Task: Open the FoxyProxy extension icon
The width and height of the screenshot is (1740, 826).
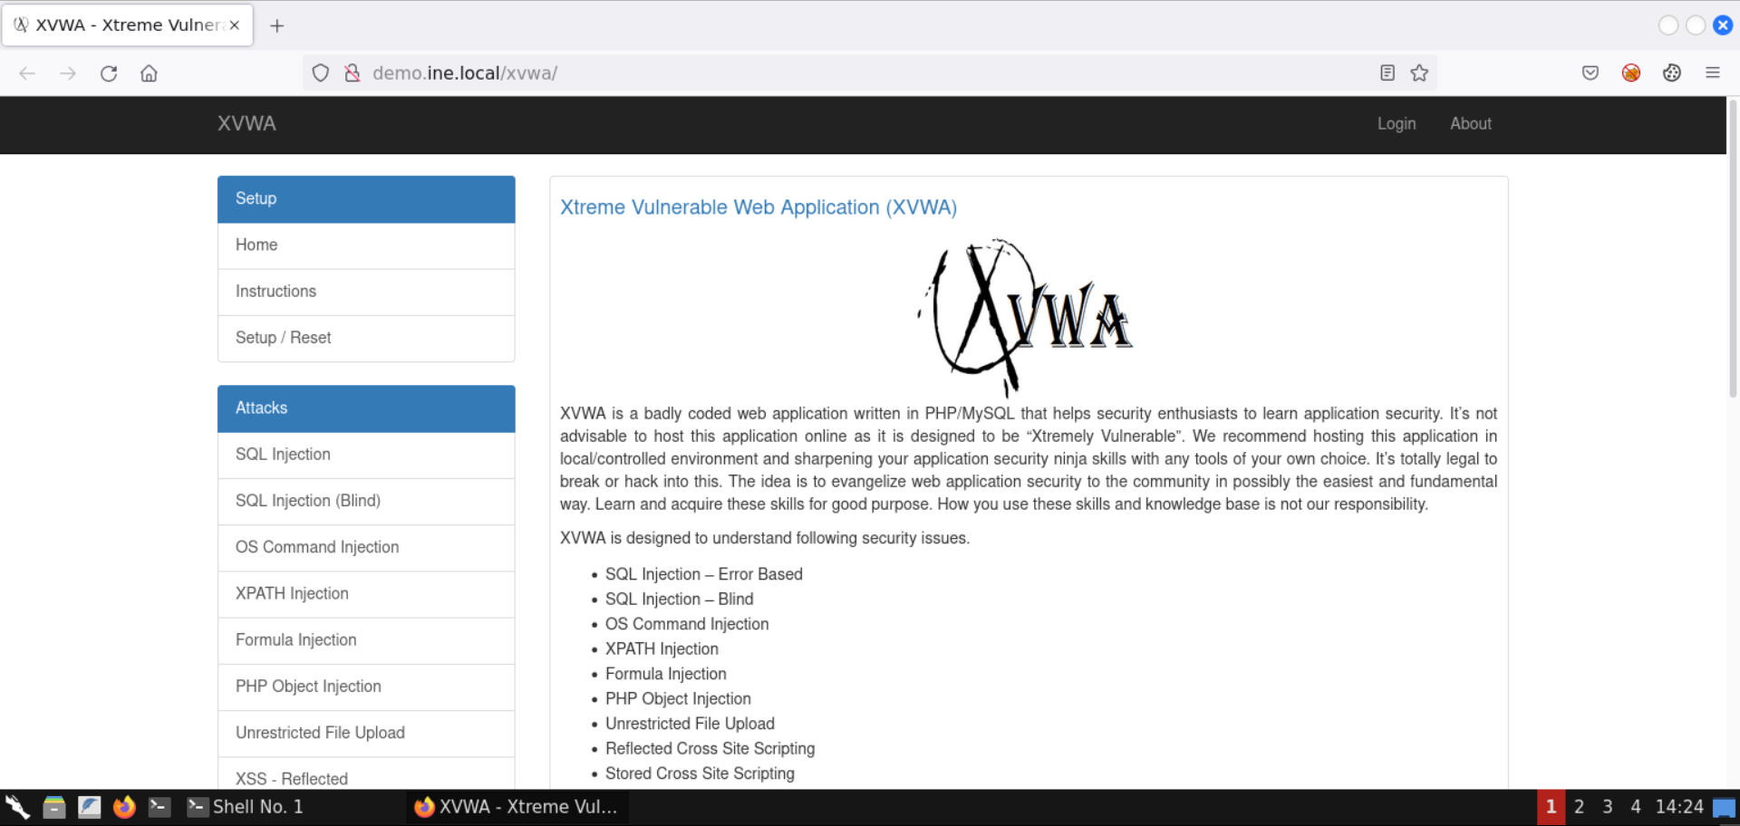Action: (x=1630, y=73)
